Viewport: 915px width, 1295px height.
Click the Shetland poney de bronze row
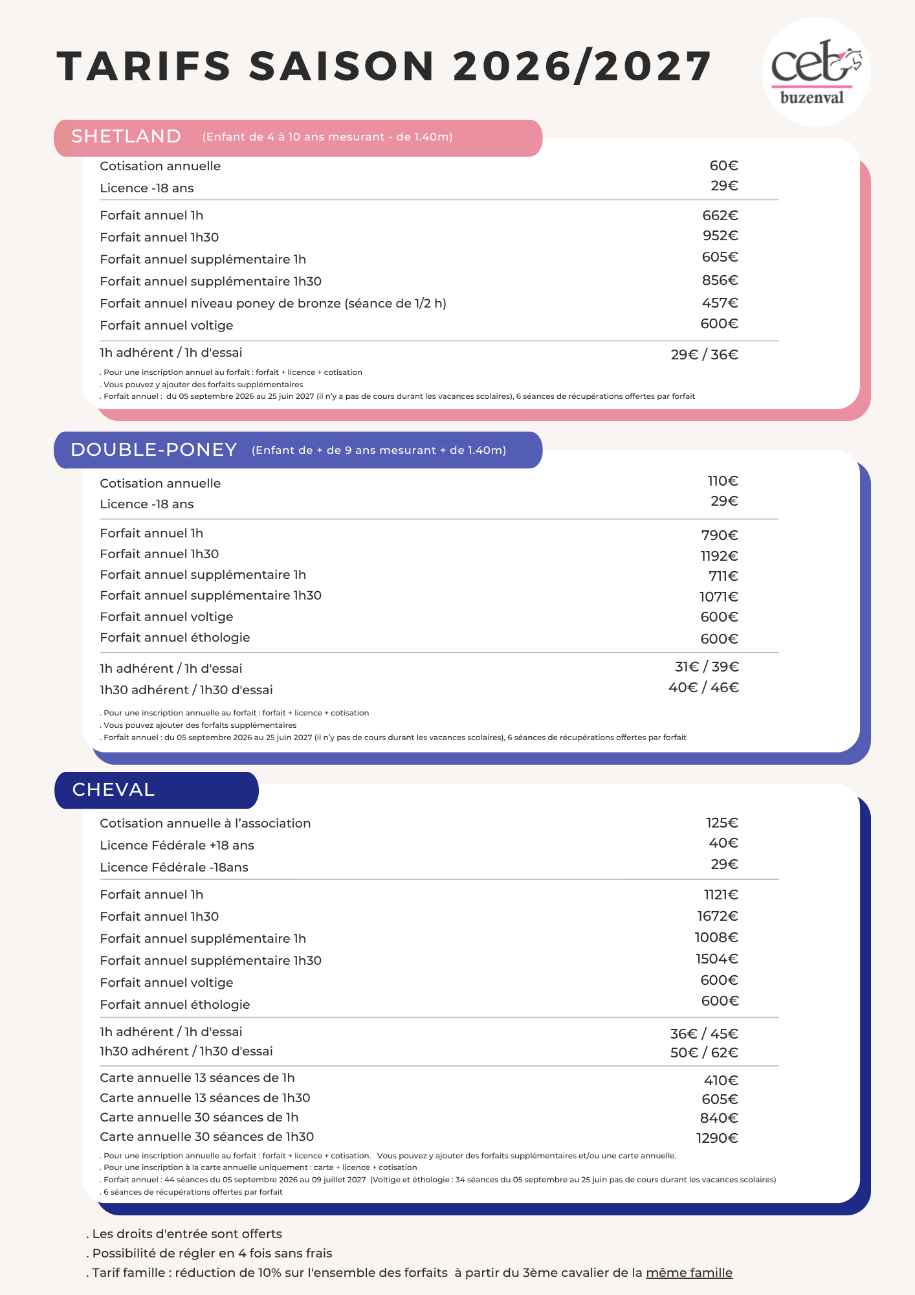click(419, 303)
